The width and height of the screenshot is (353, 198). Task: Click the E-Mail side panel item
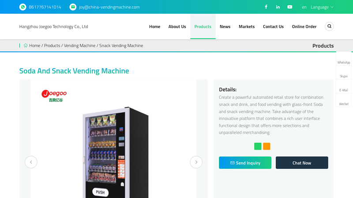[x=344, y=86]
